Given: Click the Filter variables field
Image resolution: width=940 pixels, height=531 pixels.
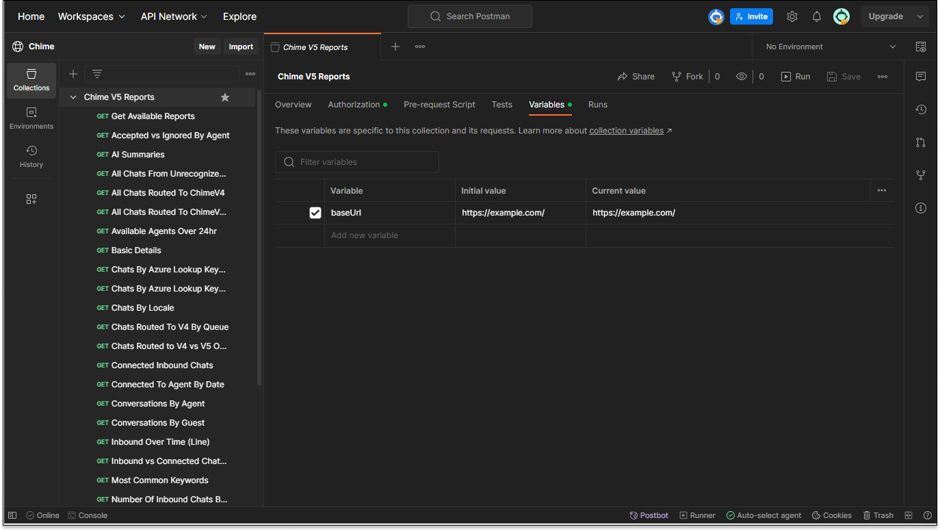Looking at the screenshot, I should point(357,162).
